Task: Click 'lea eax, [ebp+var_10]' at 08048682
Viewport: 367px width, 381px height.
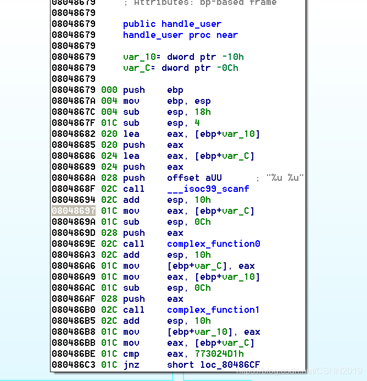Action: point(191,134)
